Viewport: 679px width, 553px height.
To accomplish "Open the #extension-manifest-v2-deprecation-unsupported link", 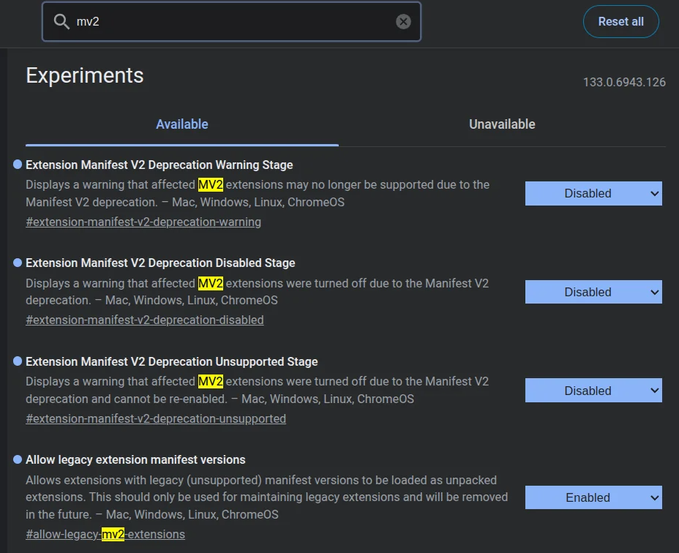I will coord(156,418).
